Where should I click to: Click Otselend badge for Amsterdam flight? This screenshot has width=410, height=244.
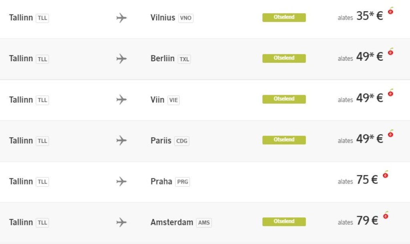[x=284, y=222]
